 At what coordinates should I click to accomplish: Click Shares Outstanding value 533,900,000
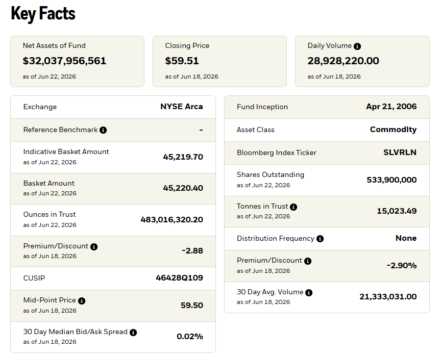point(391,180)
